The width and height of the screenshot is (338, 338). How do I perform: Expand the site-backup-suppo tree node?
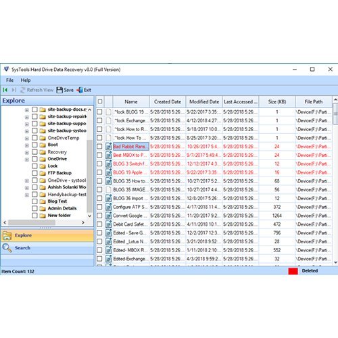[27, 124]
